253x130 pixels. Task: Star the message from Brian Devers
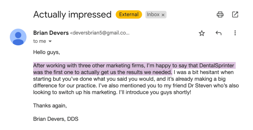(202, 33)
